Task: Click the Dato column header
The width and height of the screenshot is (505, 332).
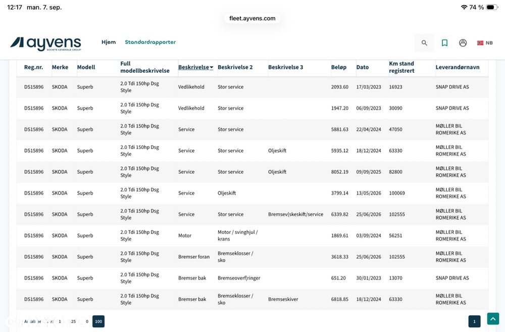Action: tap(362, 67)
